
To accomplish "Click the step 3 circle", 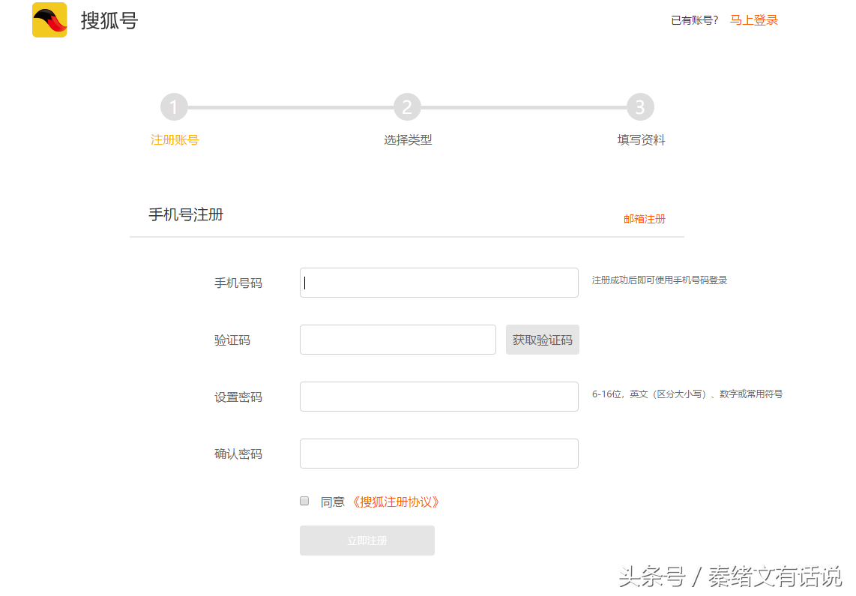I will (640, 107).
